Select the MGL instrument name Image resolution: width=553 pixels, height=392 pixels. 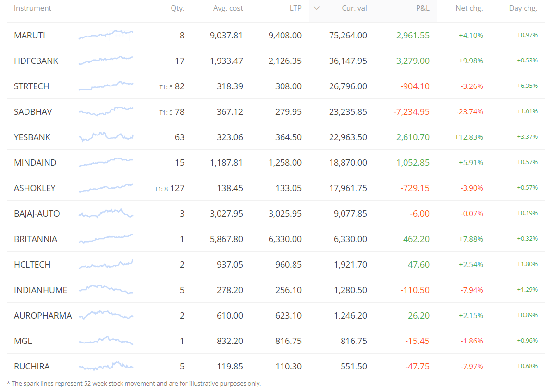click(23, 341)
